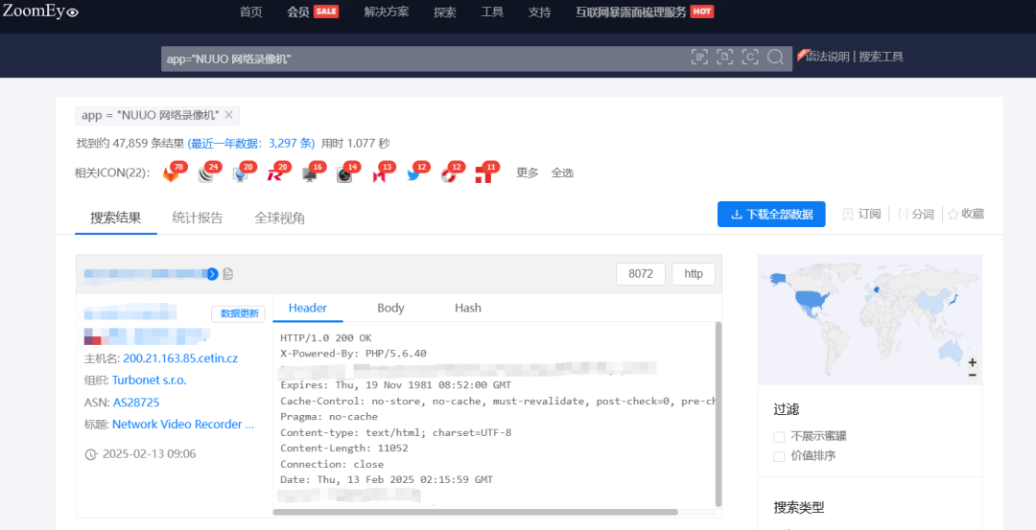Switch to the 全球视角 tab

279,218
